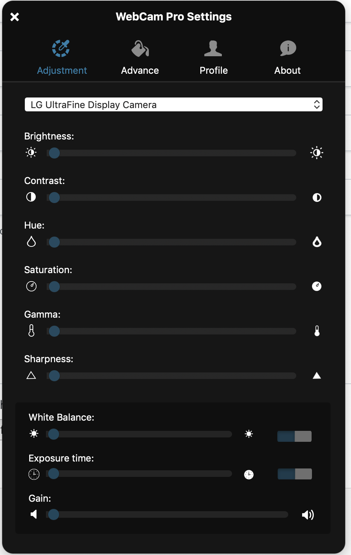Viewport: 351px width, 555px height.
Task: Toggle the Exposure time auto switch
Action: click(x=295, y=474)
